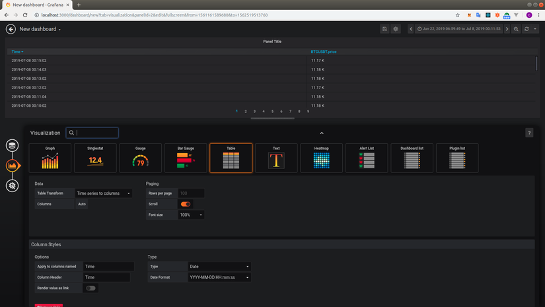Open the Chrome three-dot menu
This screenshot has height=307, width=545.
pyautogui.click(x=539, y=15)
